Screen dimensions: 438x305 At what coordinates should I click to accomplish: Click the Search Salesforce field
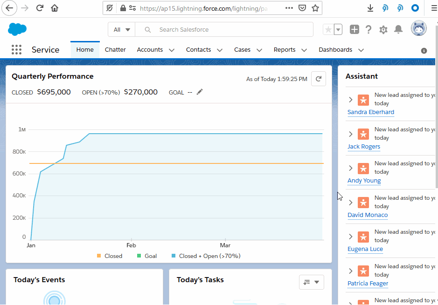coord(224,29)
